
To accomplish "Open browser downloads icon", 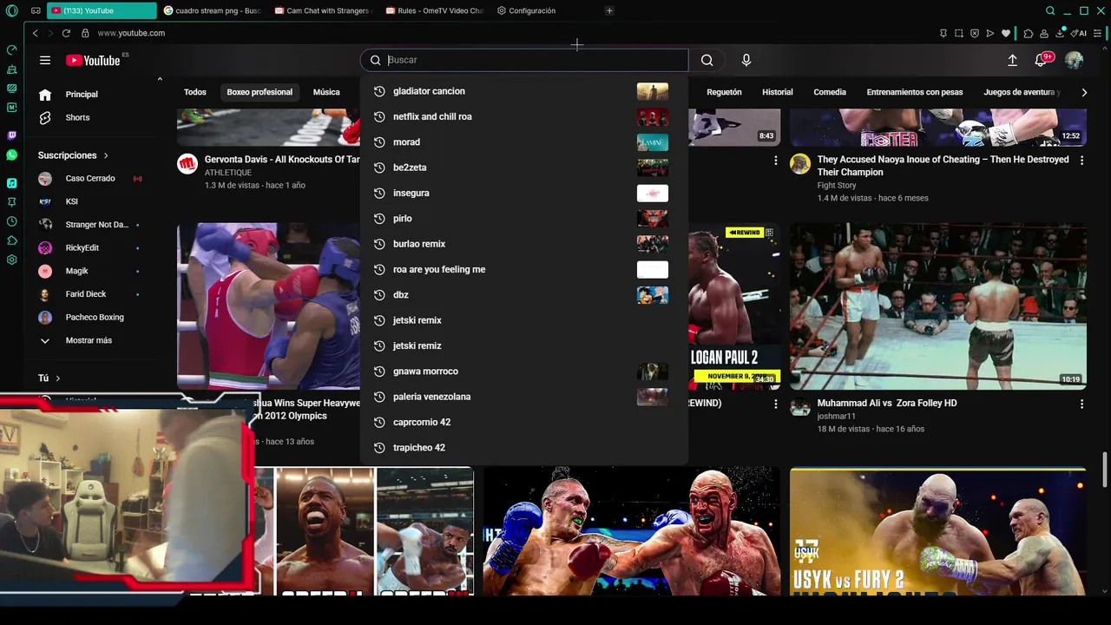I will pos(1061,33).
